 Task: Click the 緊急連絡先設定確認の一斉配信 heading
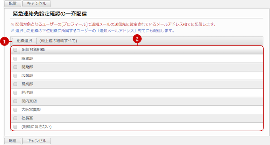[x=50, y=13]
